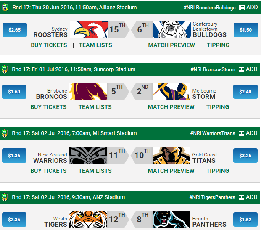Open Tipping for Roosters v Bulldogs
The image size is (261, 233).
click(x=218, y=45)
